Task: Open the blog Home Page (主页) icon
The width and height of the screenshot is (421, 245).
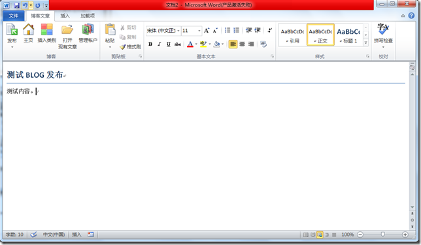Action: pyautogui.click(x=28, y=30)
